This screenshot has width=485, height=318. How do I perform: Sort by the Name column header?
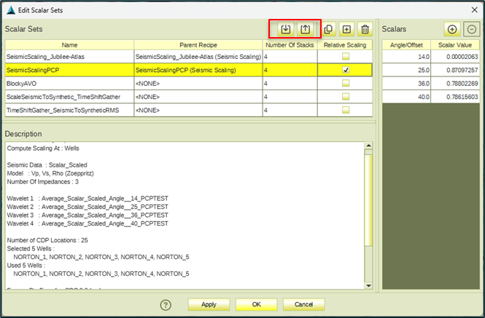(x=69, y=45)
